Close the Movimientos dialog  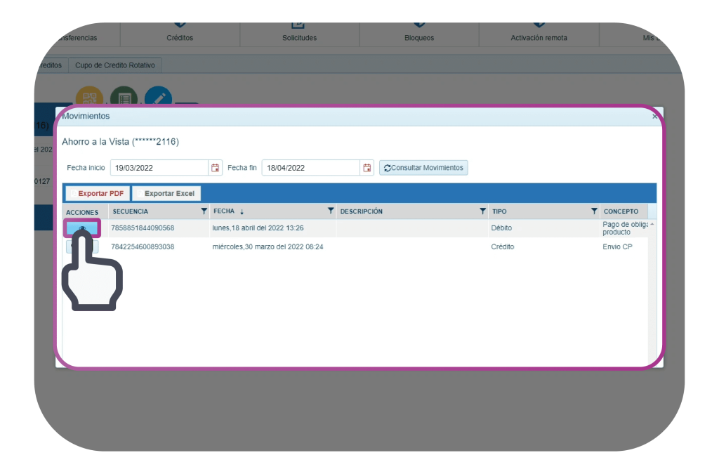point(654,117)
